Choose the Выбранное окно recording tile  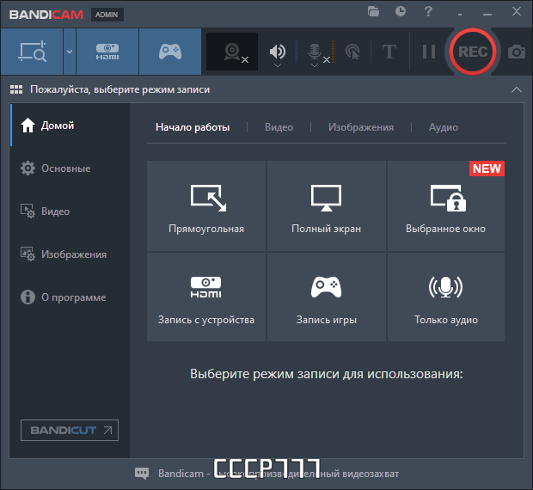click(446, 206)
